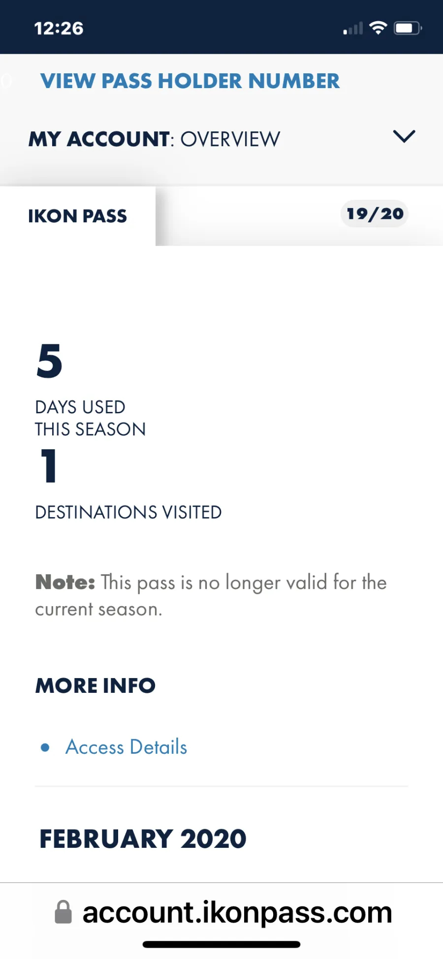
Task: Click the chevron arrow beside Overview
Action: (x=404, y=136)
